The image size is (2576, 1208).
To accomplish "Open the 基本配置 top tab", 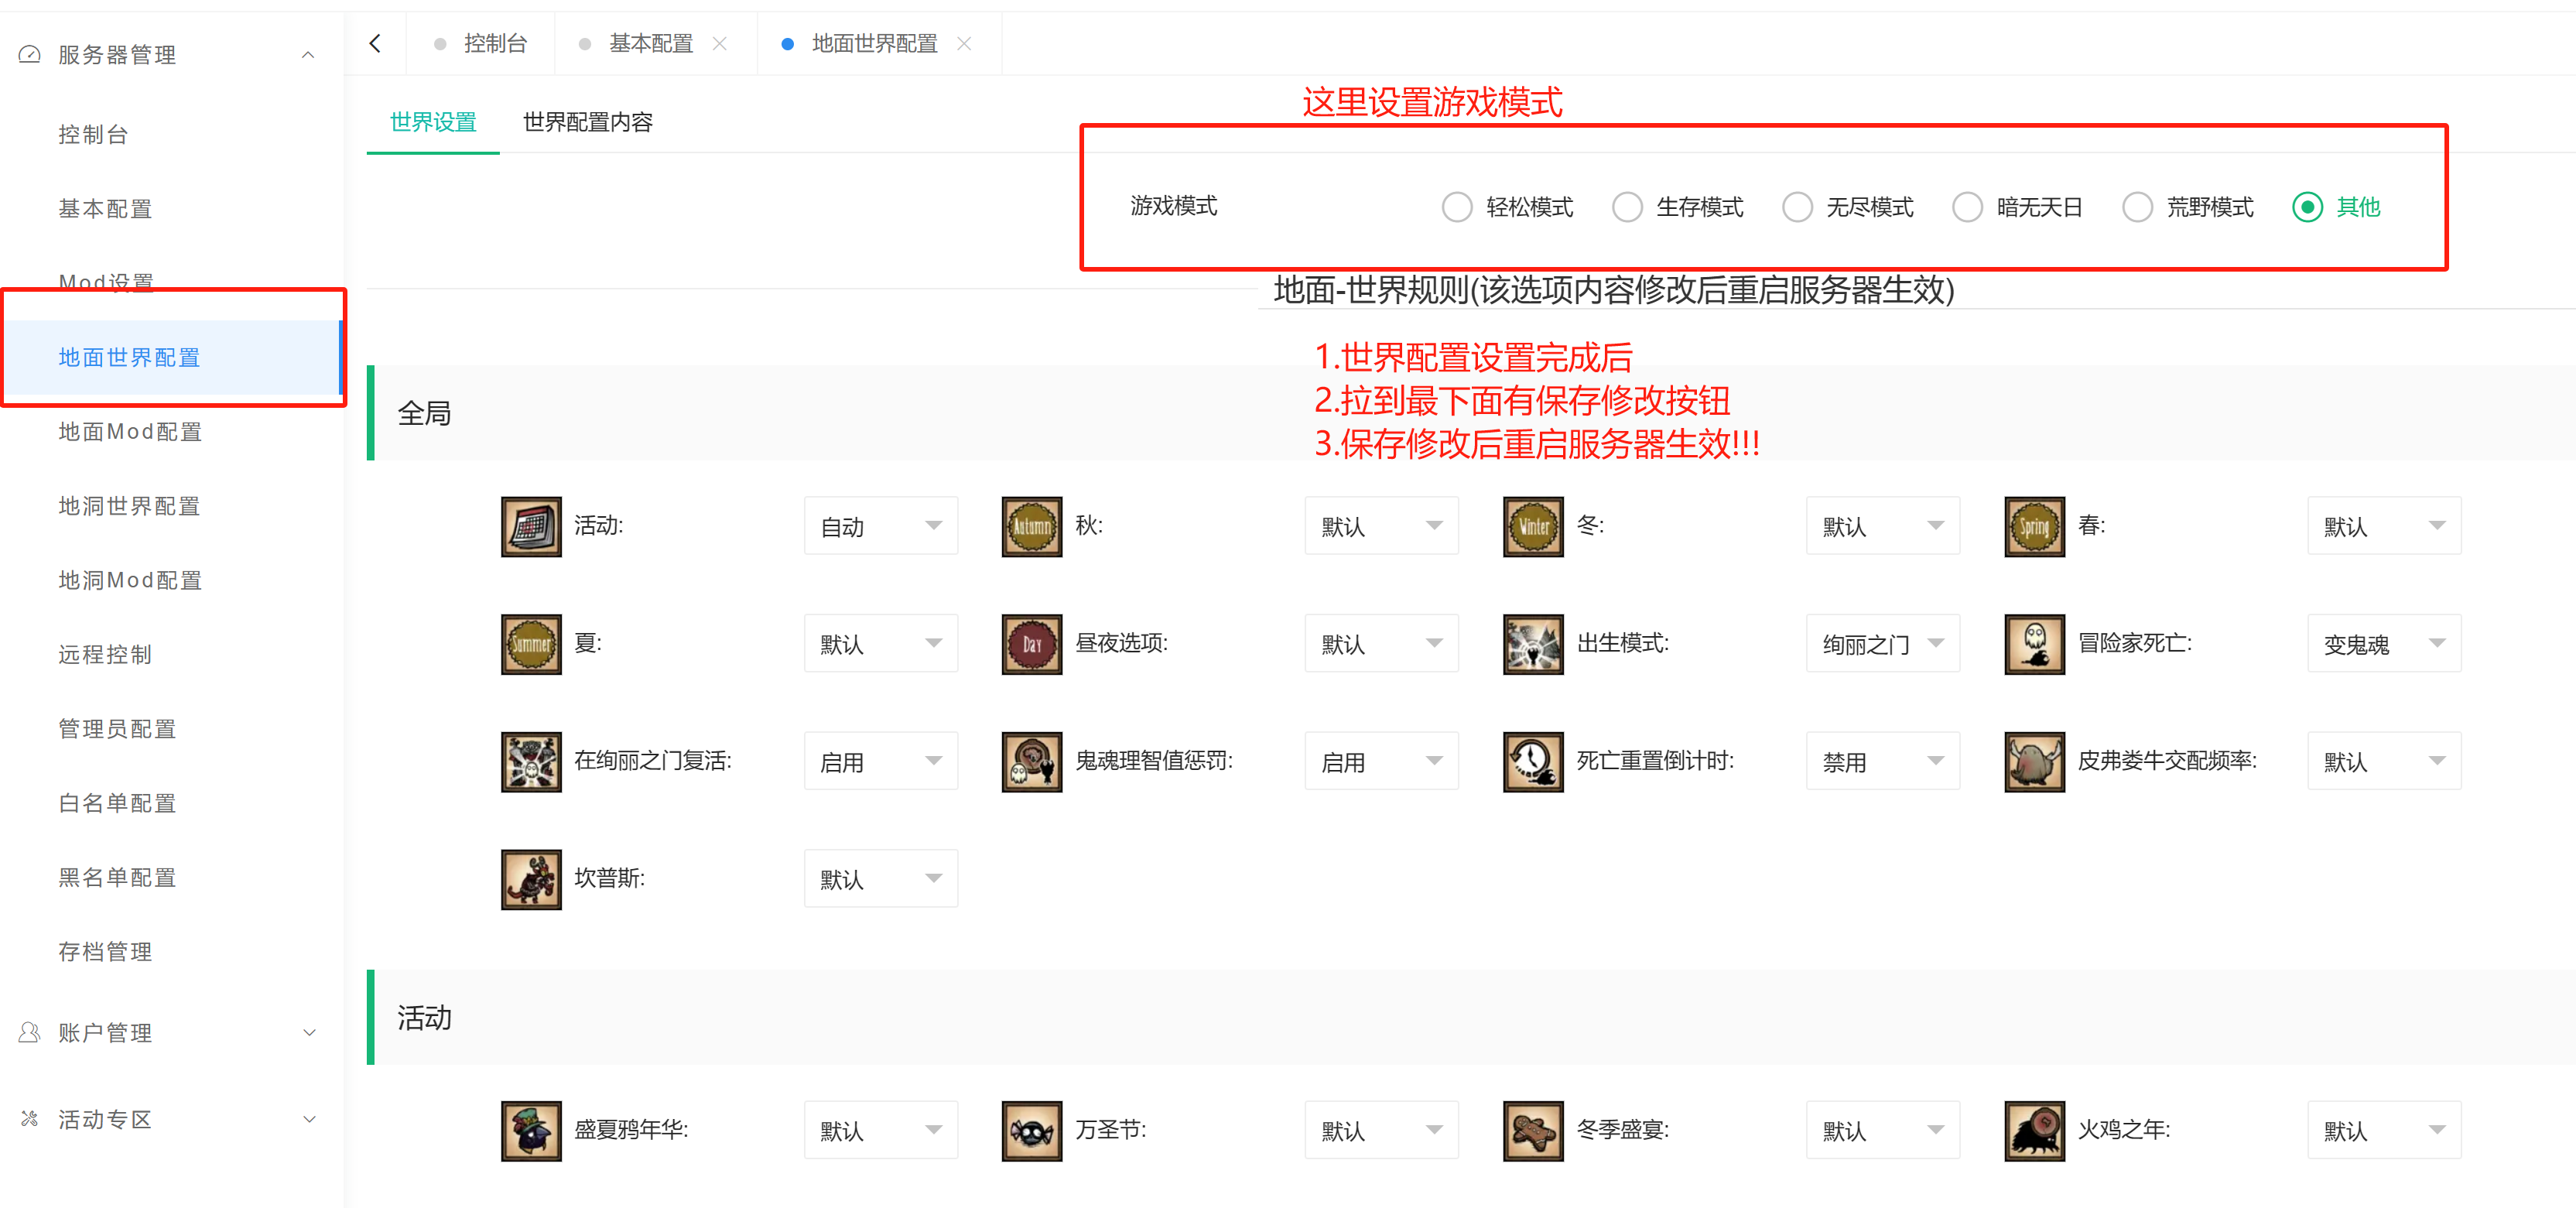I will (651, 43).
